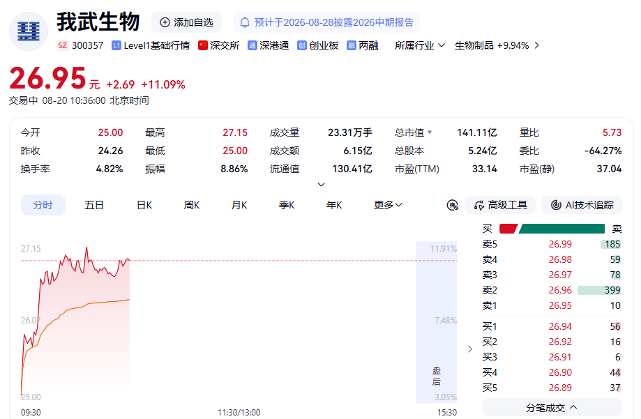Open AI技术追踪 tracking
Screen dimensions: 641x419
582,205
